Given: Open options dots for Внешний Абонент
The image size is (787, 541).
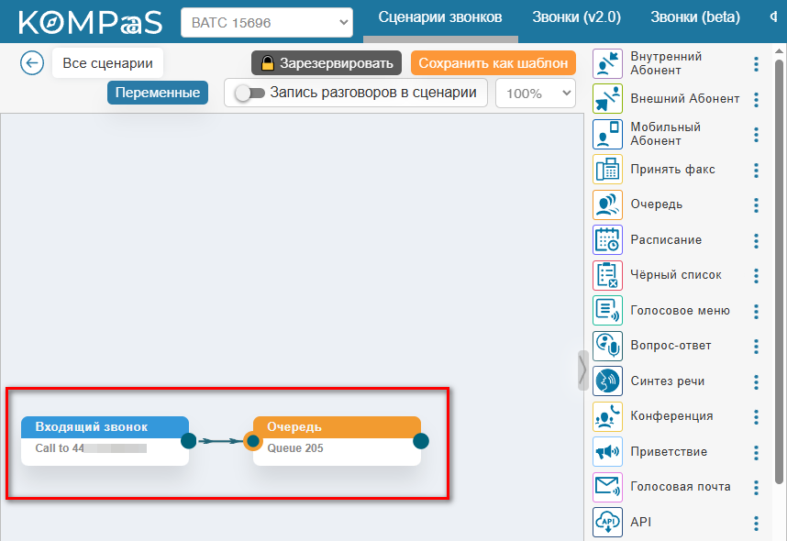Looking at the screenshot, I should [x=756, y=99].
